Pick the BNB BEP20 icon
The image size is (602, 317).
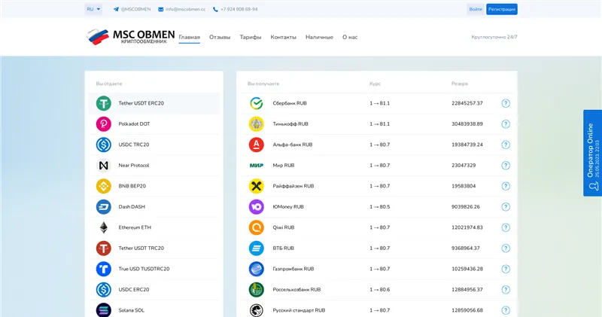103,186
